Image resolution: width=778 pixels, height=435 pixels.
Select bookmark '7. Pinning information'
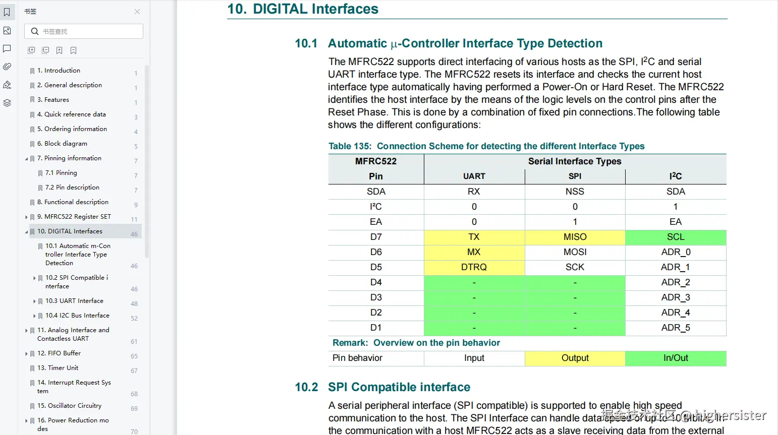(x=69, y=158)
